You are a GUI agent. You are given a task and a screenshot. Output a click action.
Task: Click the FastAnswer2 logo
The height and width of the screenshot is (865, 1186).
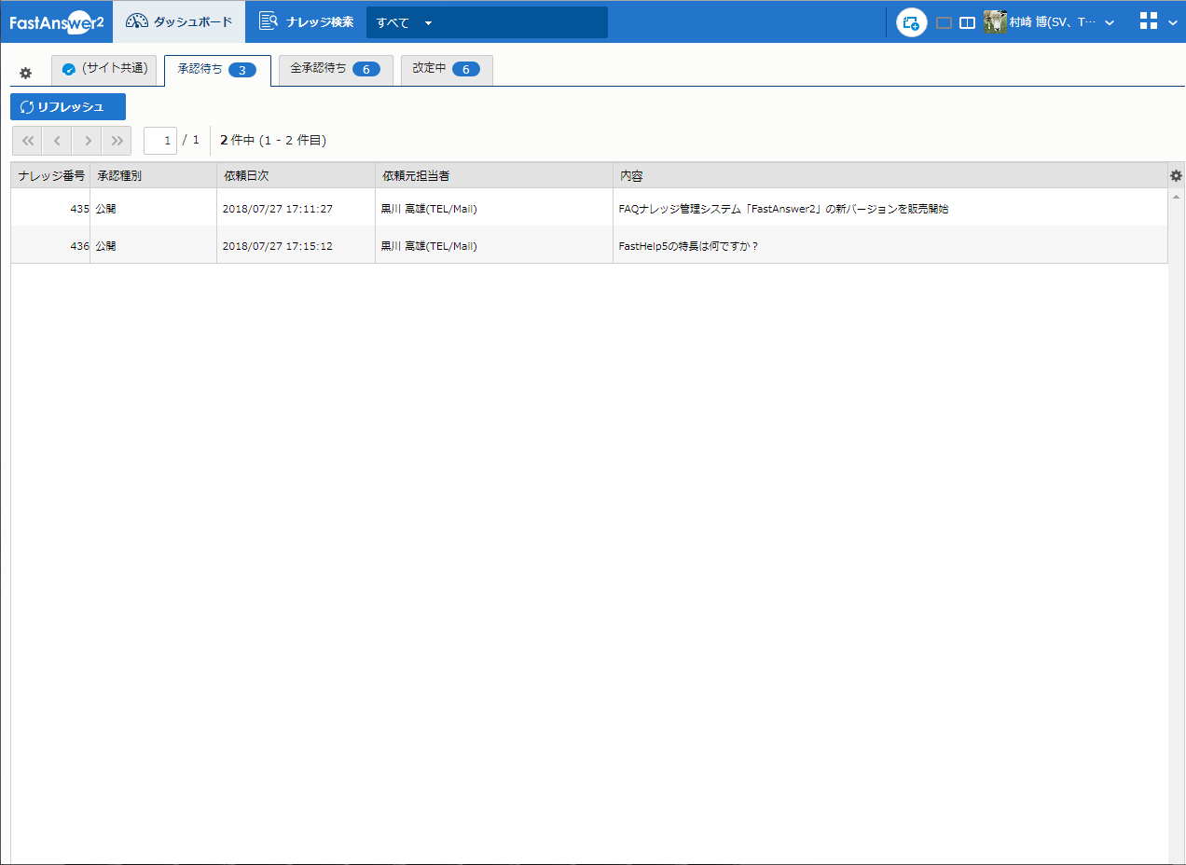56,22
